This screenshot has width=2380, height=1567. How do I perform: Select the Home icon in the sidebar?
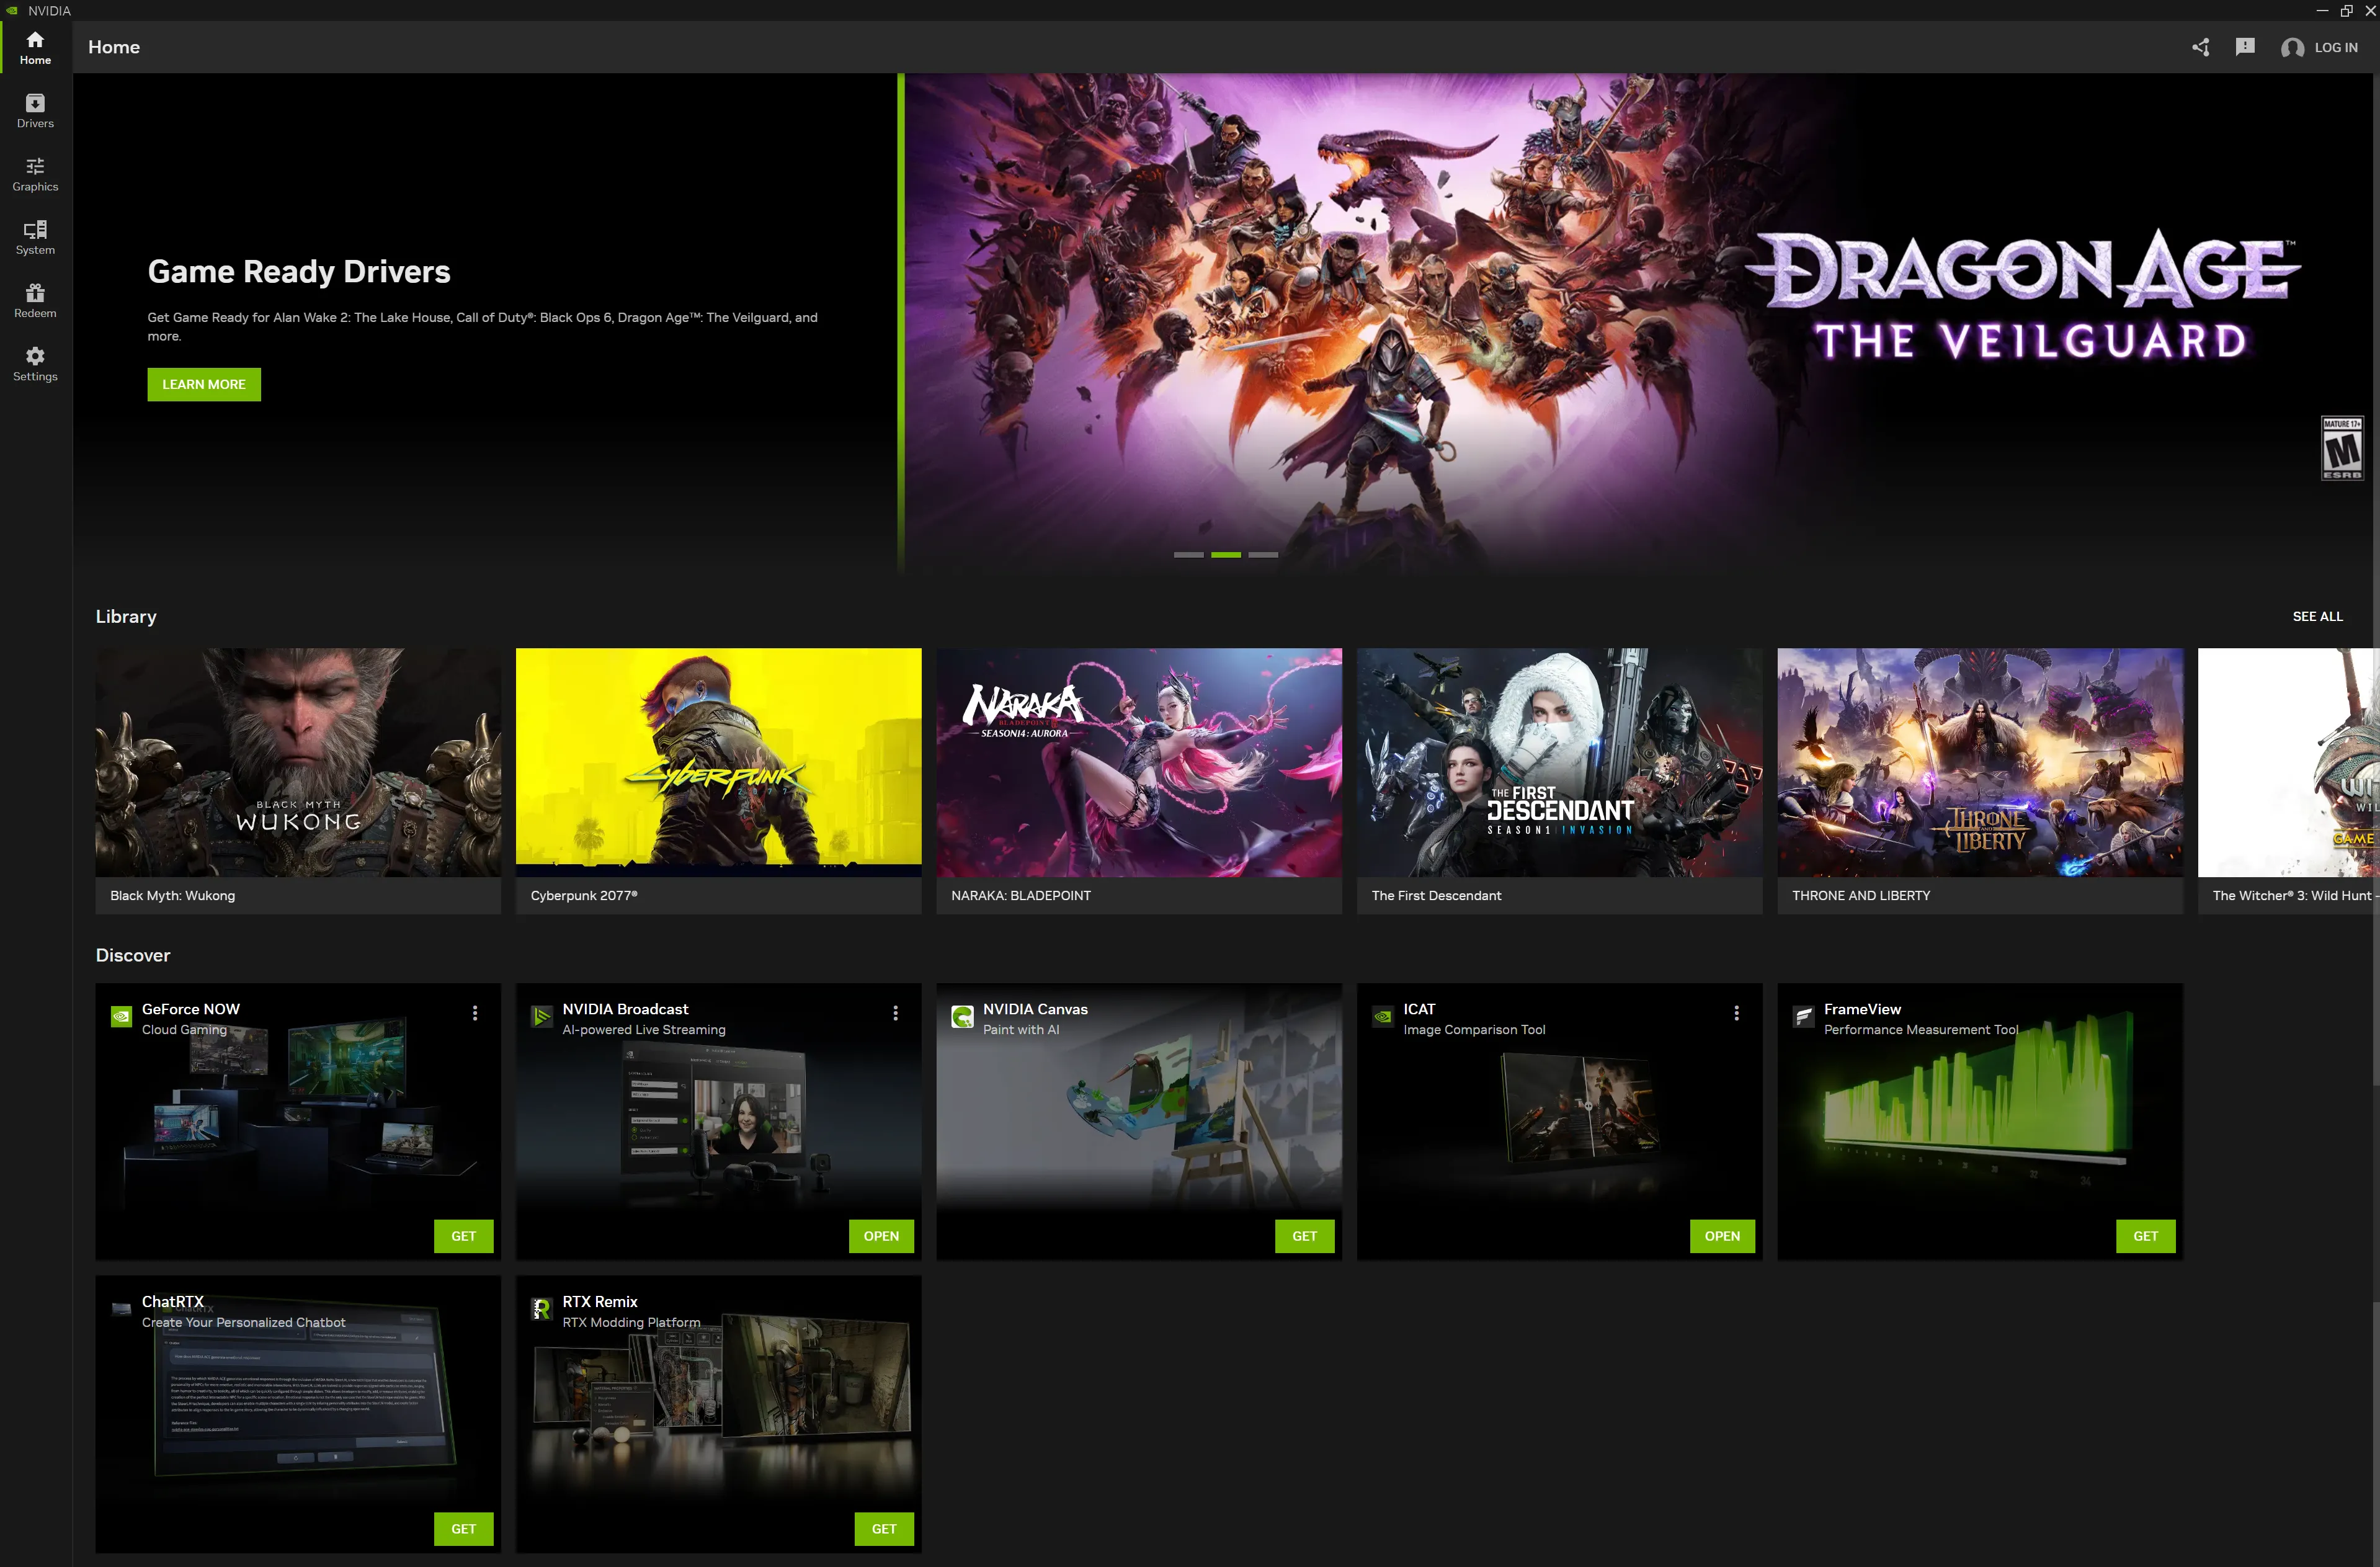pos(35,46)
